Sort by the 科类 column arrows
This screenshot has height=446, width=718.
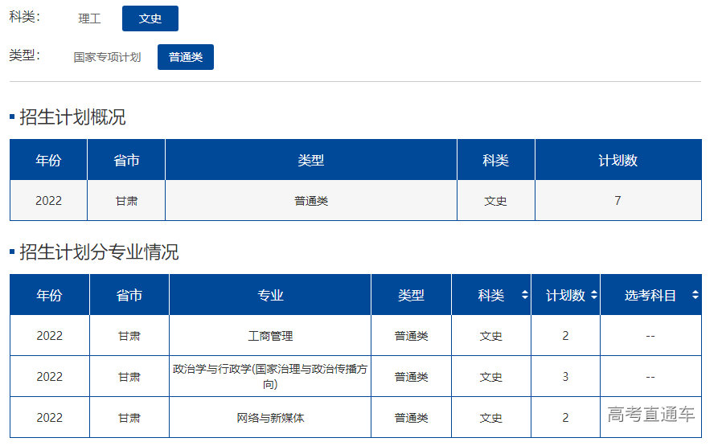click(525, 295)
